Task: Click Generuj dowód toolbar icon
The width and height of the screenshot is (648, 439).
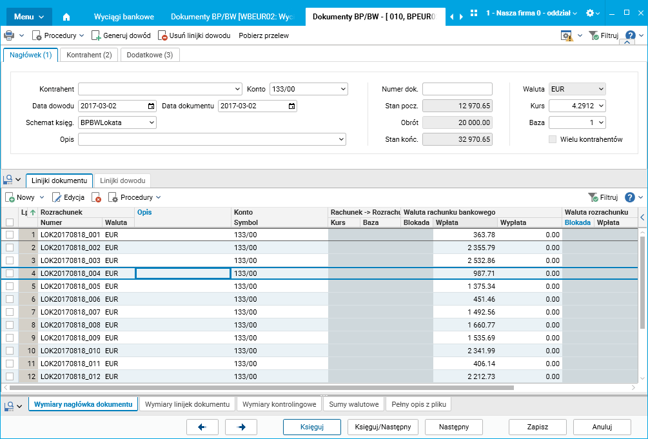Action: [97, 36]
